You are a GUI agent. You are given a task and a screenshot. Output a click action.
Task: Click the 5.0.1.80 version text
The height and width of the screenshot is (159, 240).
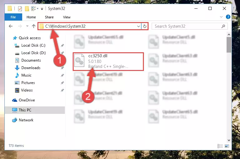point(95,61)
